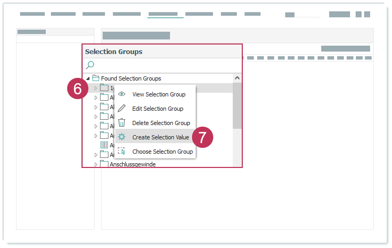The image size is (392, 248).
Task: Choose Create Selection Value from context menu
Action: [160, 137]
